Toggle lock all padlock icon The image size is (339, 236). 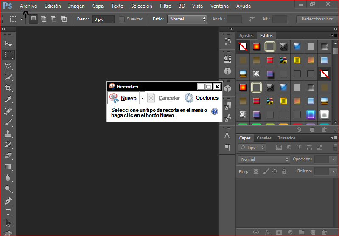[284, 171]
